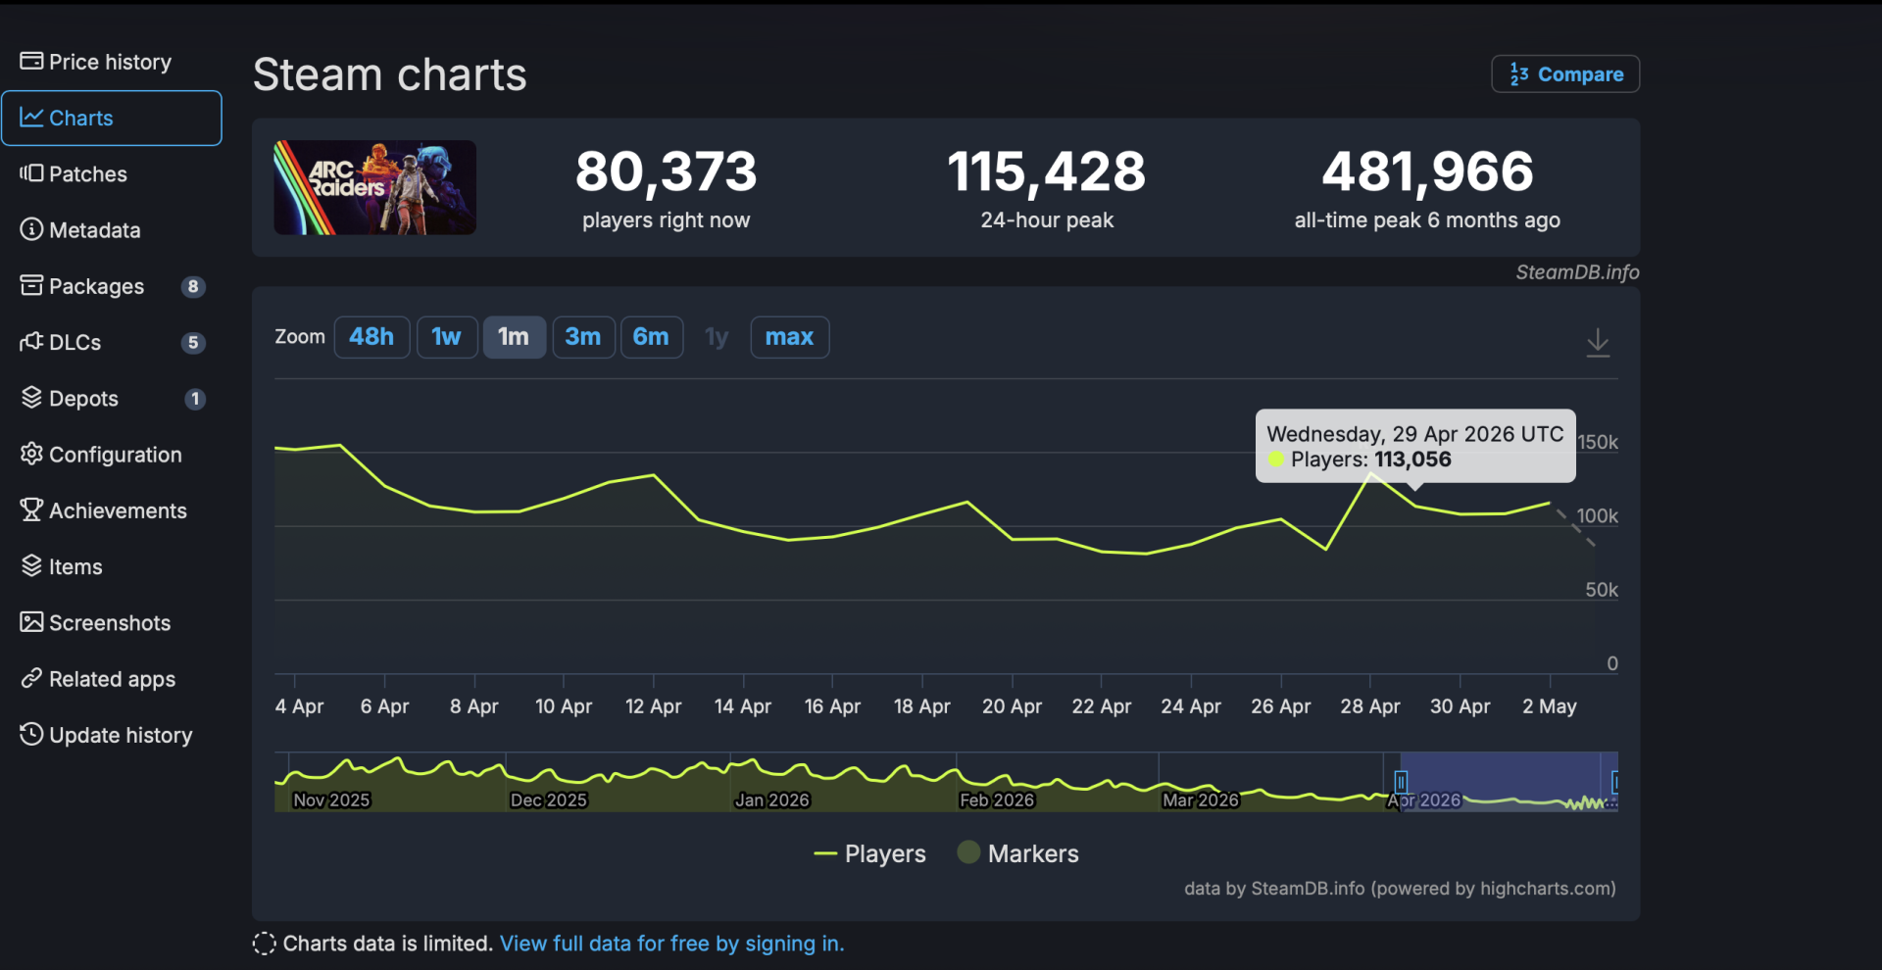1882x970 pixels.
Task: Go to Metadata page
Action: 111,229
